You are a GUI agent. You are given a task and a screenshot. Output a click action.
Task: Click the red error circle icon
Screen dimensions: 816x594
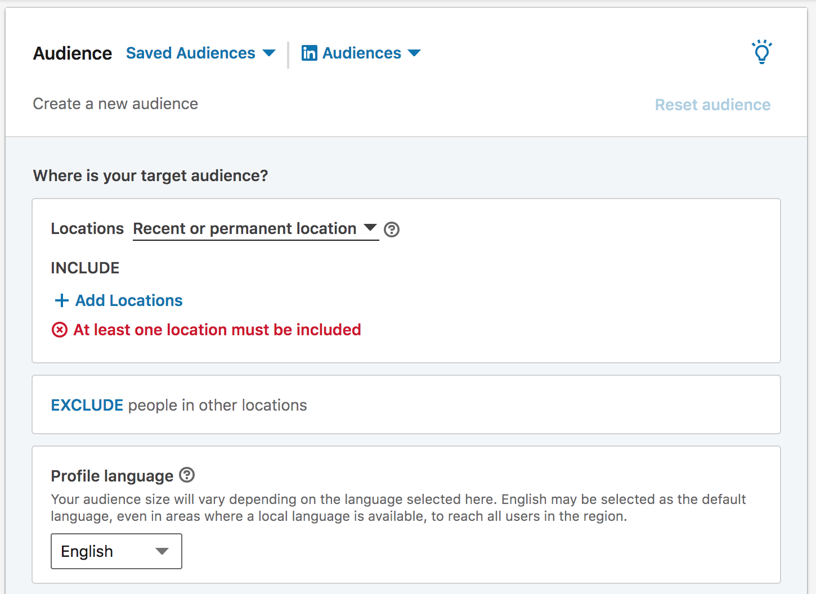(60, 330)
